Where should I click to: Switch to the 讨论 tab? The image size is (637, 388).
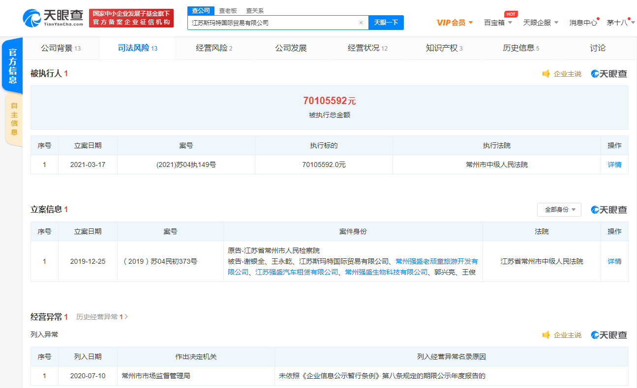[x=598, y=48]
